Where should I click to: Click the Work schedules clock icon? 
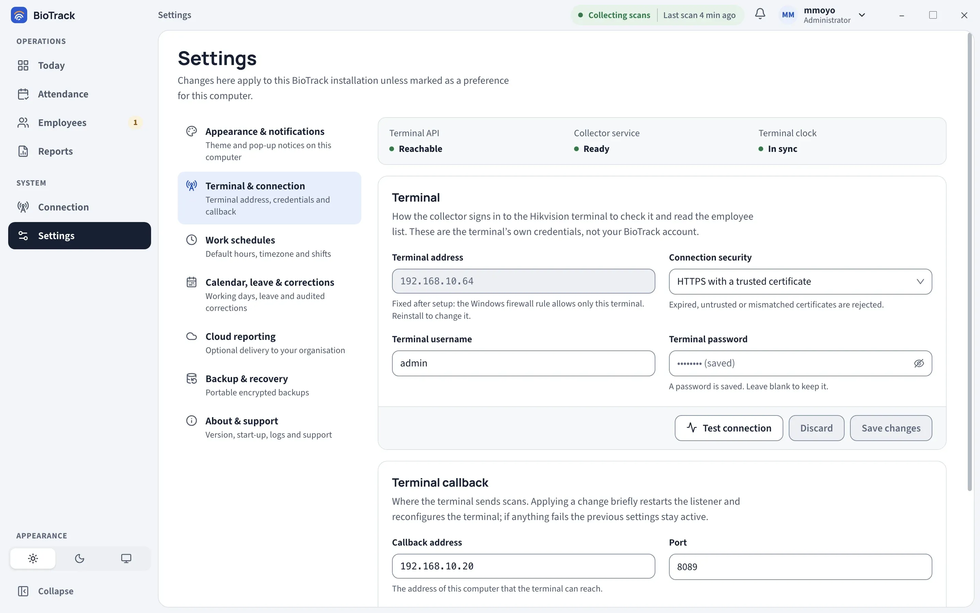coord(192,240)
